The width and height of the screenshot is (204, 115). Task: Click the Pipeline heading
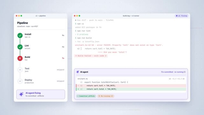[23, 23]
